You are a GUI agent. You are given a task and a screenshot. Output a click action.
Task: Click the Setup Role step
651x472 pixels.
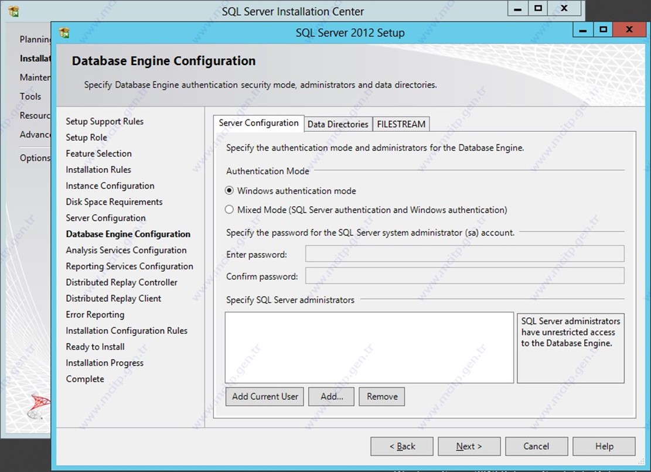point(86,138)
